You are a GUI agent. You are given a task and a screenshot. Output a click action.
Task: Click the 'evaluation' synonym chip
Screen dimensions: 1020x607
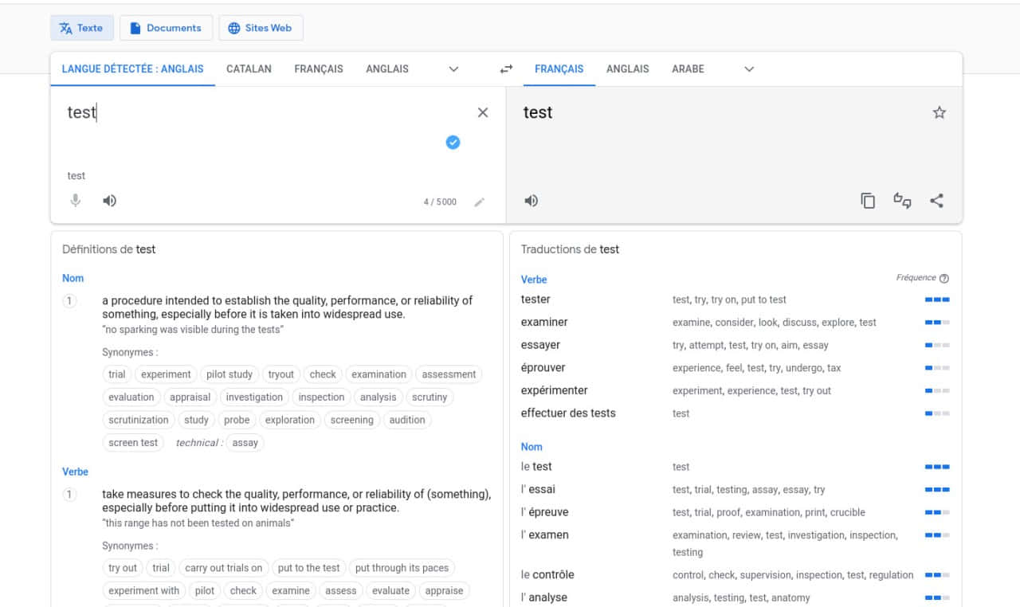point(131,397)
